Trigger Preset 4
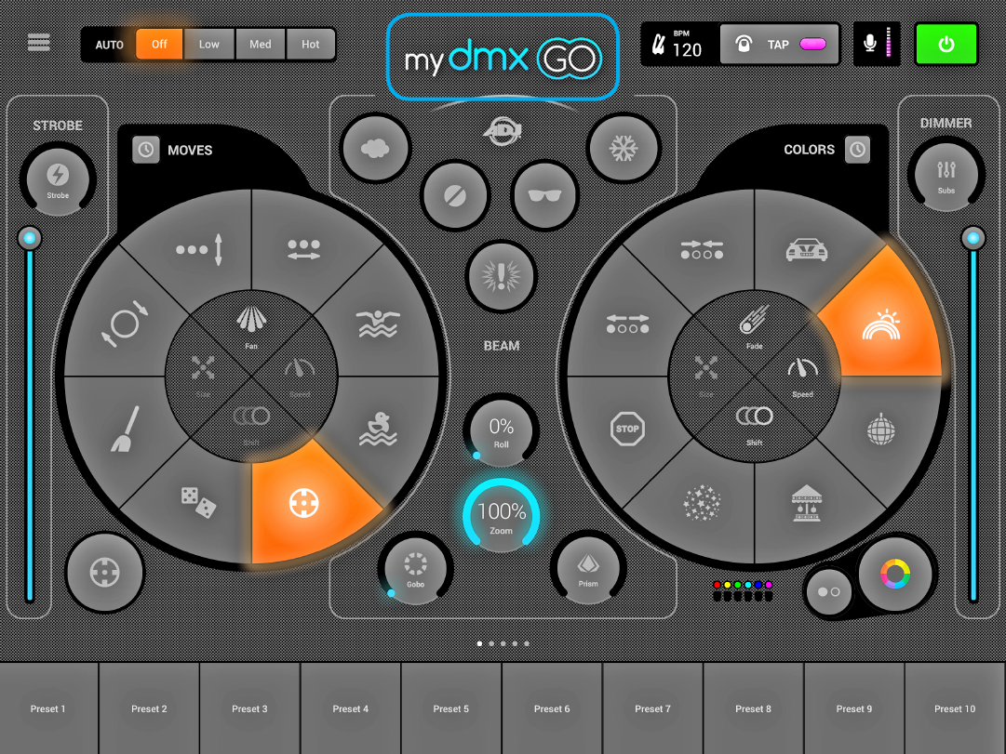Image resolution: width=1006 pixels, height=754 pixels. [350, 708]
